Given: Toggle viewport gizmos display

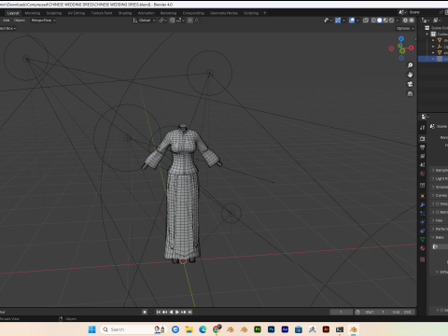Looking at the screenshot, I should pos(338,21).
